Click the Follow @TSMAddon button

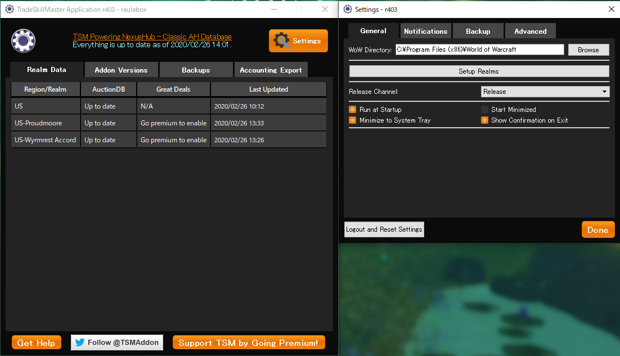coord(117,343)
